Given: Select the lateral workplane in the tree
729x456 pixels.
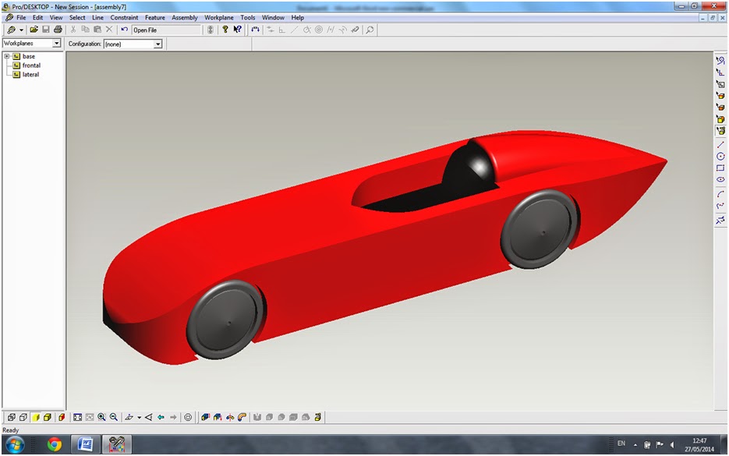Looking at the screenshot, I should 30,74.
